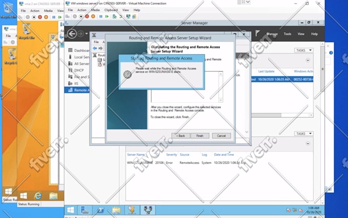Sort events by Server Name column
The image size is (348, 218).
[136, 155]
